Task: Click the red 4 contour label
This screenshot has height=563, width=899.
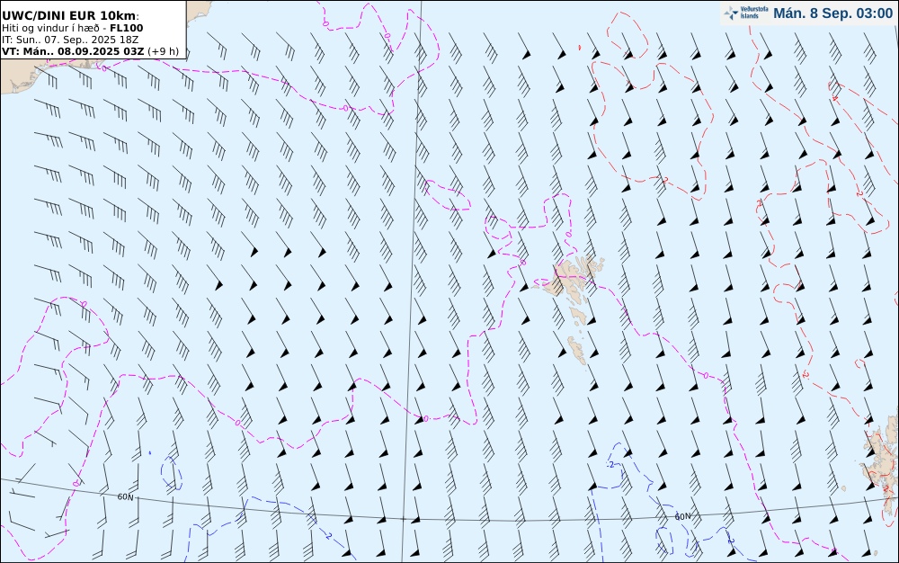Action: 835,99
